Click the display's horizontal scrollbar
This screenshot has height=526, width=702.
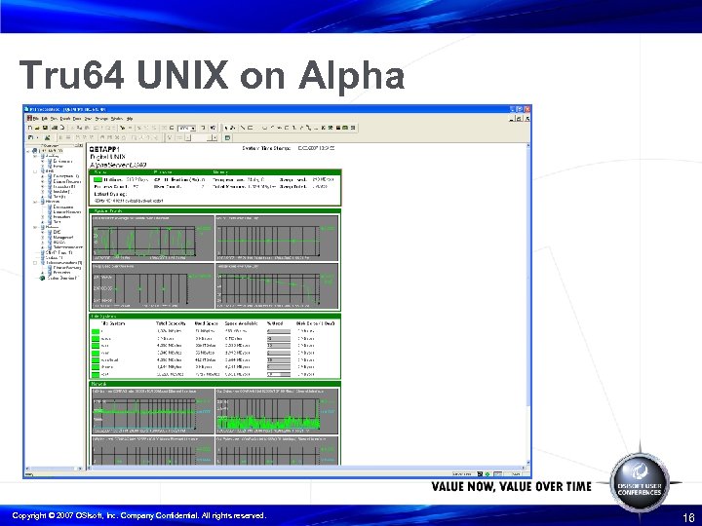[x=306, y=469]
